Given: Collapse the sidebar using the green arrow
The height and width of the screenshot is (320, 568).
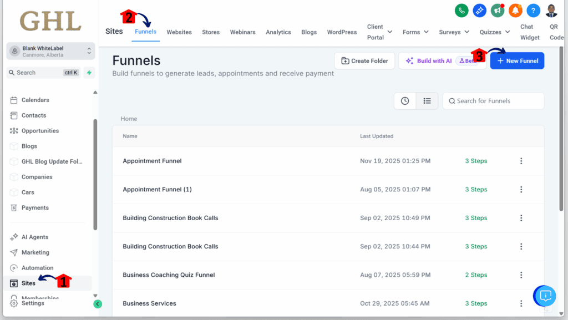Looking at the screenshot, I should [x=98, y=304].
